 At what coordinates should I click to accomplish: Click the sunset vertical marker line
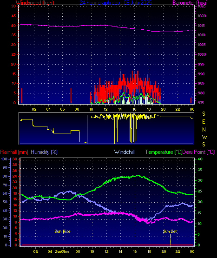170,240
